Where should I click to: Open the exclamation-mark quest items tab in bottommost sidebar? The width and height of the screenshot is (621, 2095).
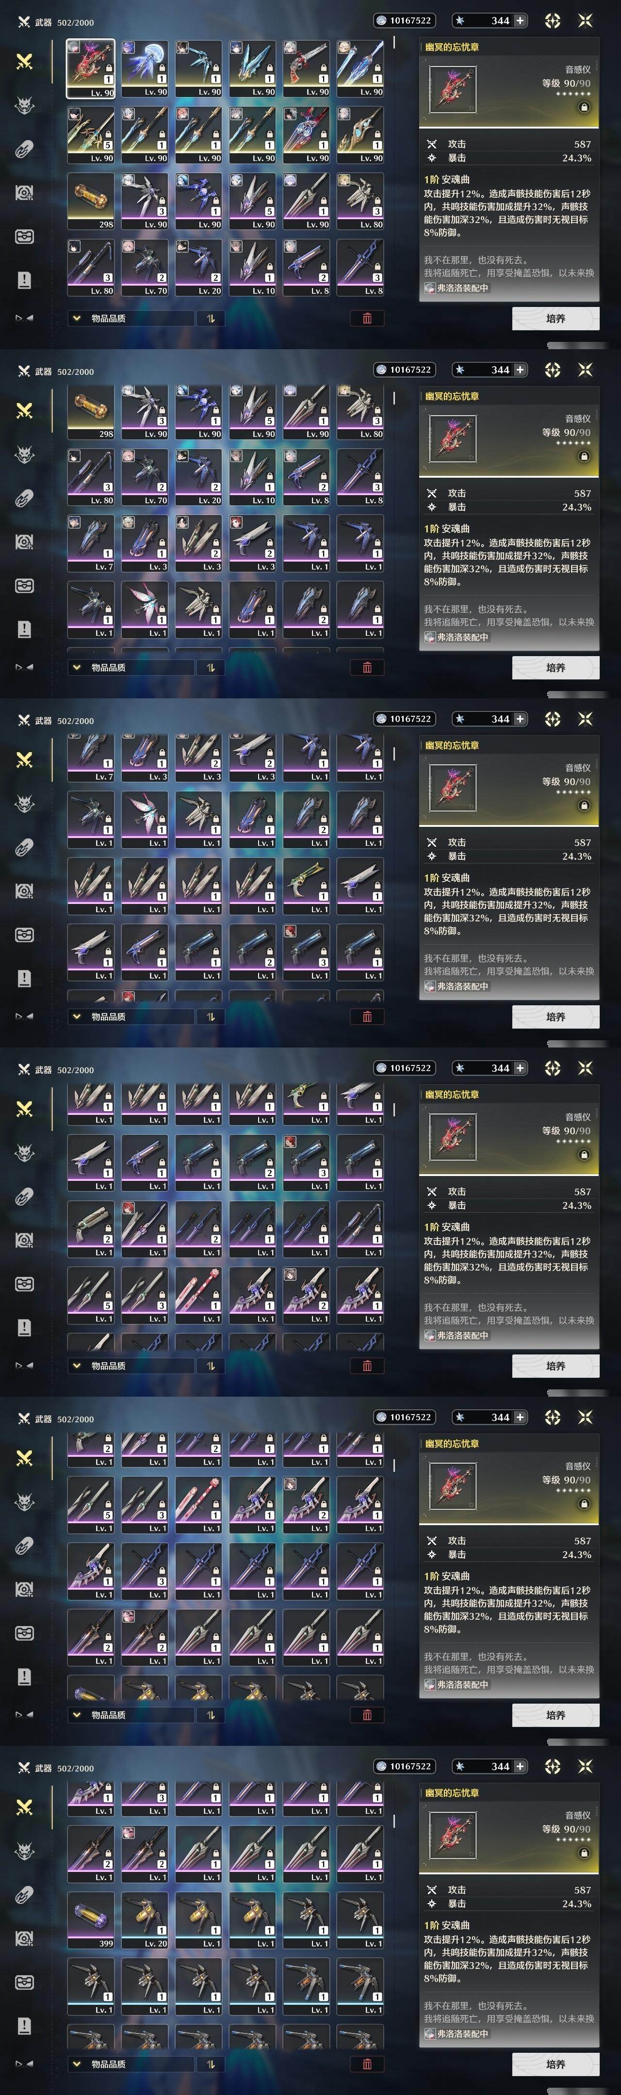pos(24,2026)
